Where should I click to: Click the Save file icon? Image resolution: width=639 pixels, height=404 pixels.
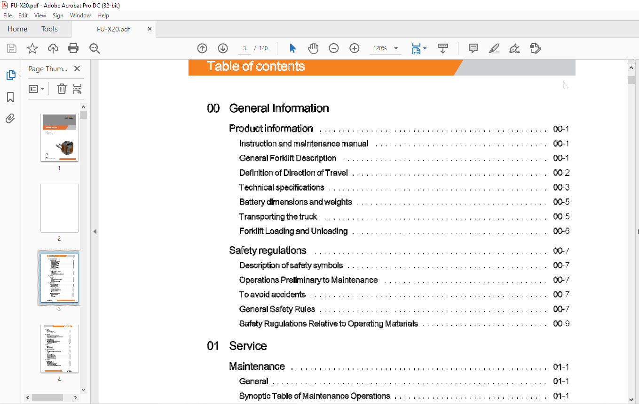(12, 48)
